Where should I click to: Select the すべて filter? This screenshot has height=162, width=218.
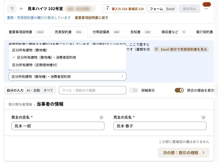point(48,90)
